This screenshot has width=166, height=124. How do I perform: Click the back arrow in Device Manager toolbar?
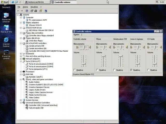pyautogui.click(x=18, y=11)
